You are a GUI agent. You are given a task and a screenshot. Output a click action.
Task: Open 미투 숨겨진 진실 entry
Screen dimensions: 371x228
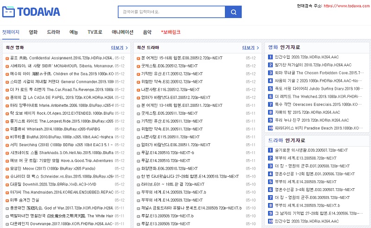tap(25, 200)
